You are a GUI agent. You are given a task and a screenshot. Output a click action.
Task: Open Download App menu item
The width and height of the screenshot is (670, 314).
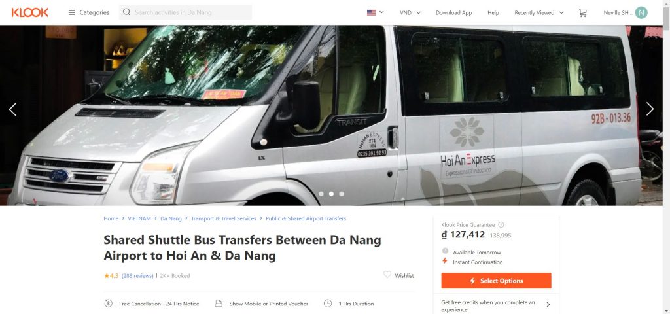tap(454, 13)
